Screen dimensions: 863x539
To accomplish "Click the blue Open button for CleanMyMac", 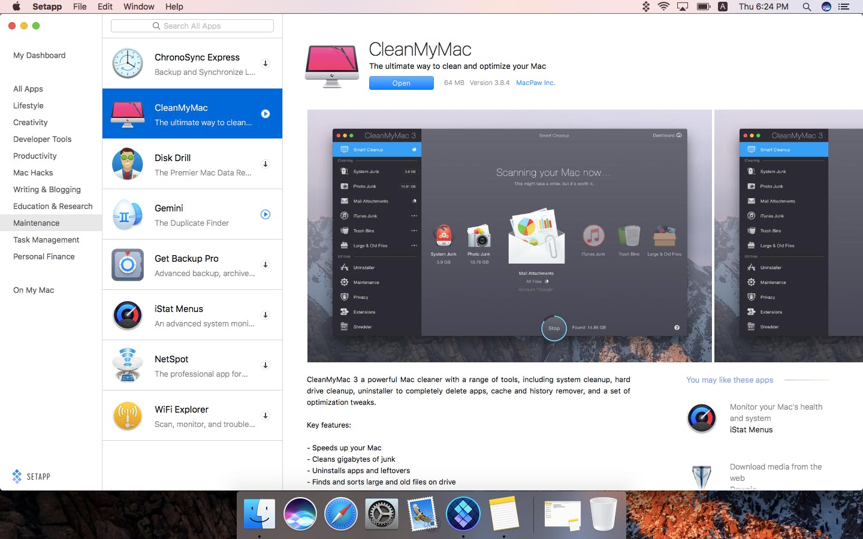I will (402, 83).
